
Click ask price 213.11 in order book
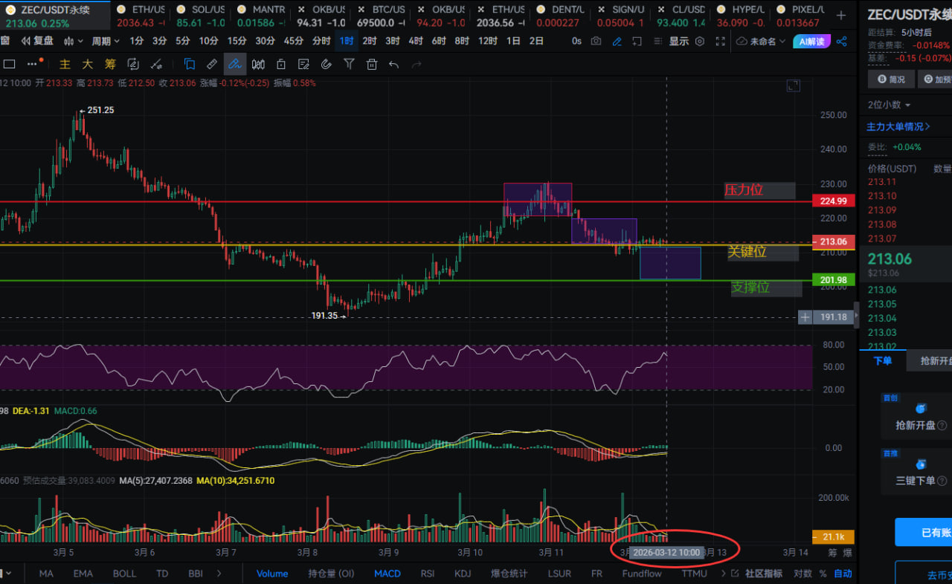pyautogui.click(x=882, y=182)
